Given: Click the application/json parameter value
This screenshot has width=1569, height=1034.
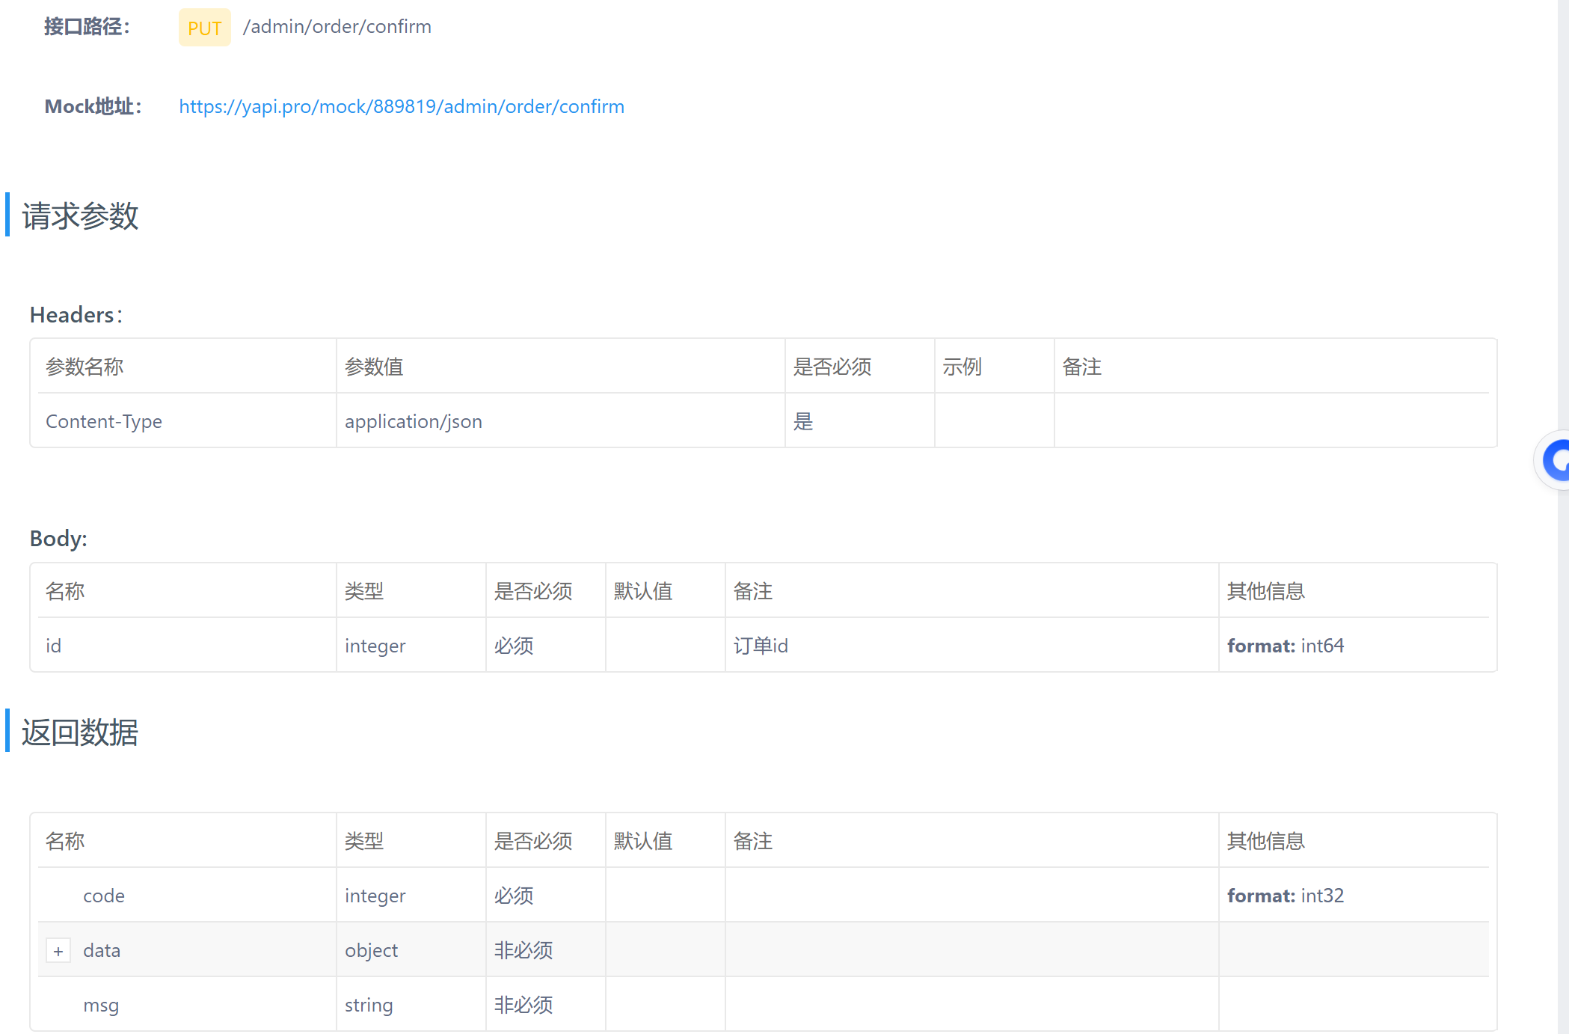Looking at the screenshot, I should [x=413, y=421].
